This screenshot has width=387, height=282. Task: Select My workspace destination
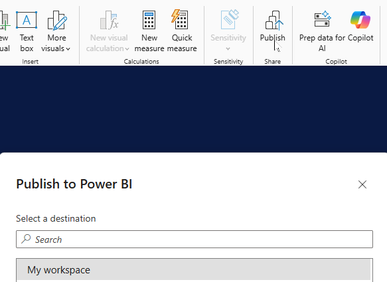click(x=194, y=270)
